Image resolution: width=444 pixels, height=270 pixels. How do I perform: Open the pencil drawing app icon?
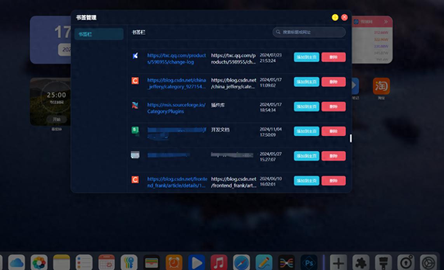264,262
